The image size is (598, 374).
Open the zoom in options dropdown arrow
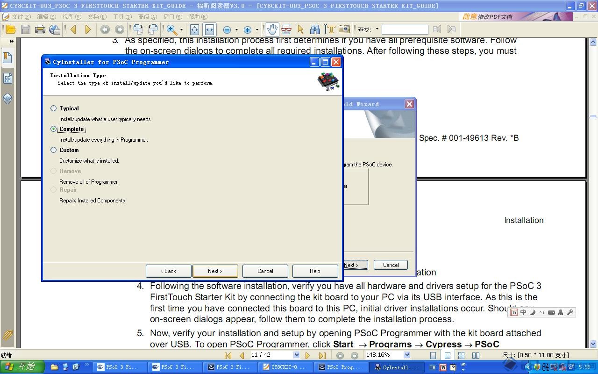click(257, 30)
